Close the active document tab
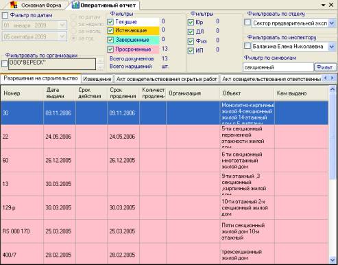The width and height of the screenshot is (338, 265). click(331, 5)
